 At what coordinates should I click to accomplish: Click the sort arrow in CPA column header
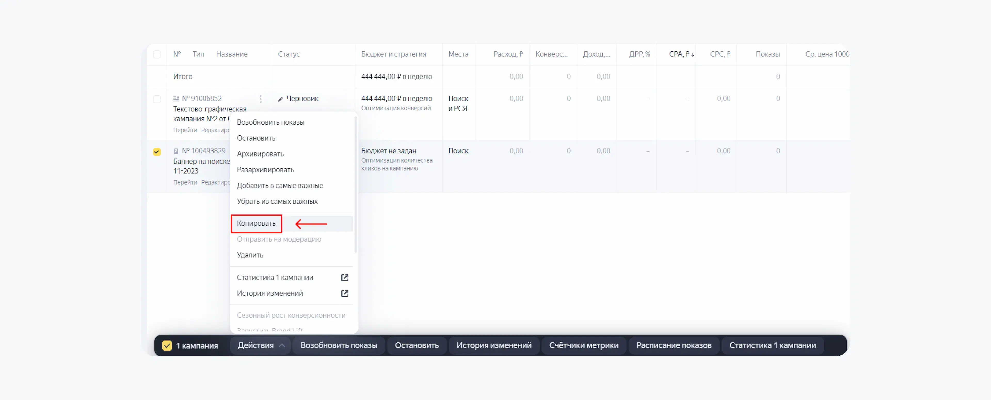pyautogui.click(x=692, y=55)
